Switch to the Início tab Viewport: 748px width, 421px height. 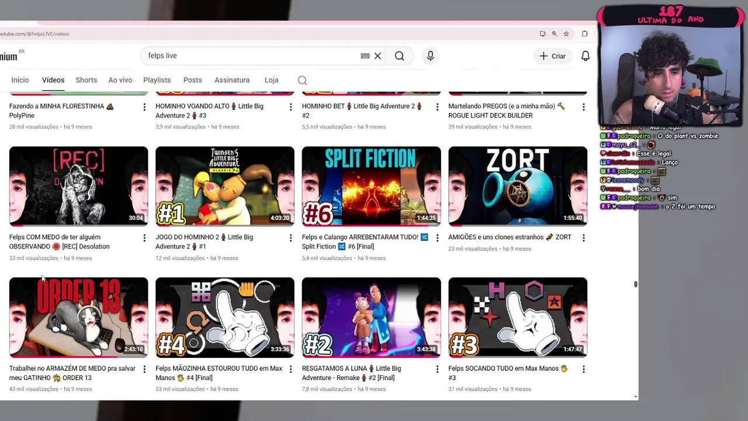click(20, 80)
